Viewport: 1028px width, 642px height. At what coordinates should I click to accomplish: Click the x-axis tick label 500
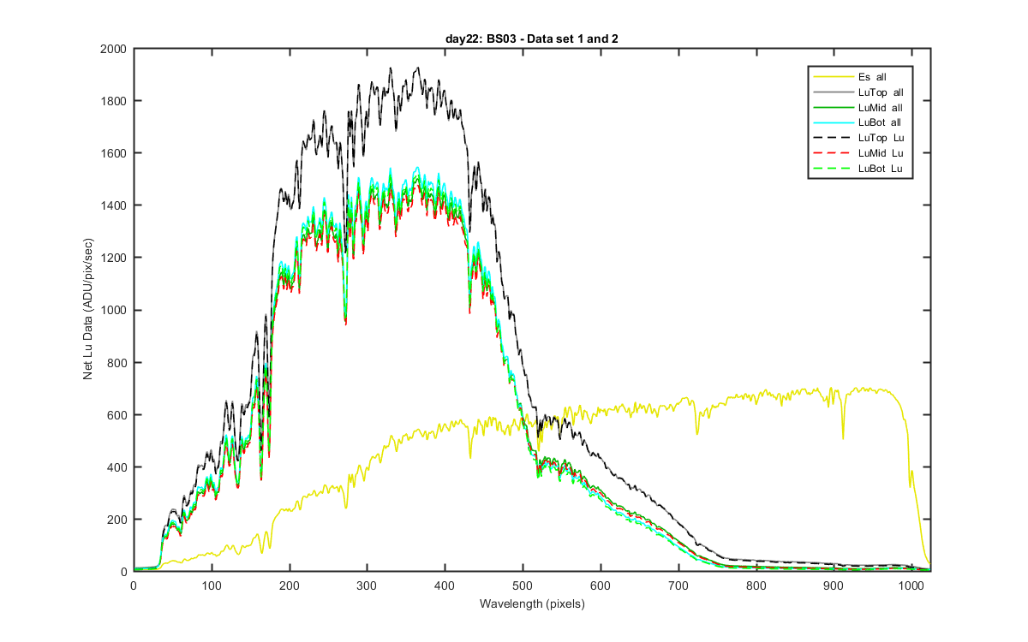coord(523,586)
